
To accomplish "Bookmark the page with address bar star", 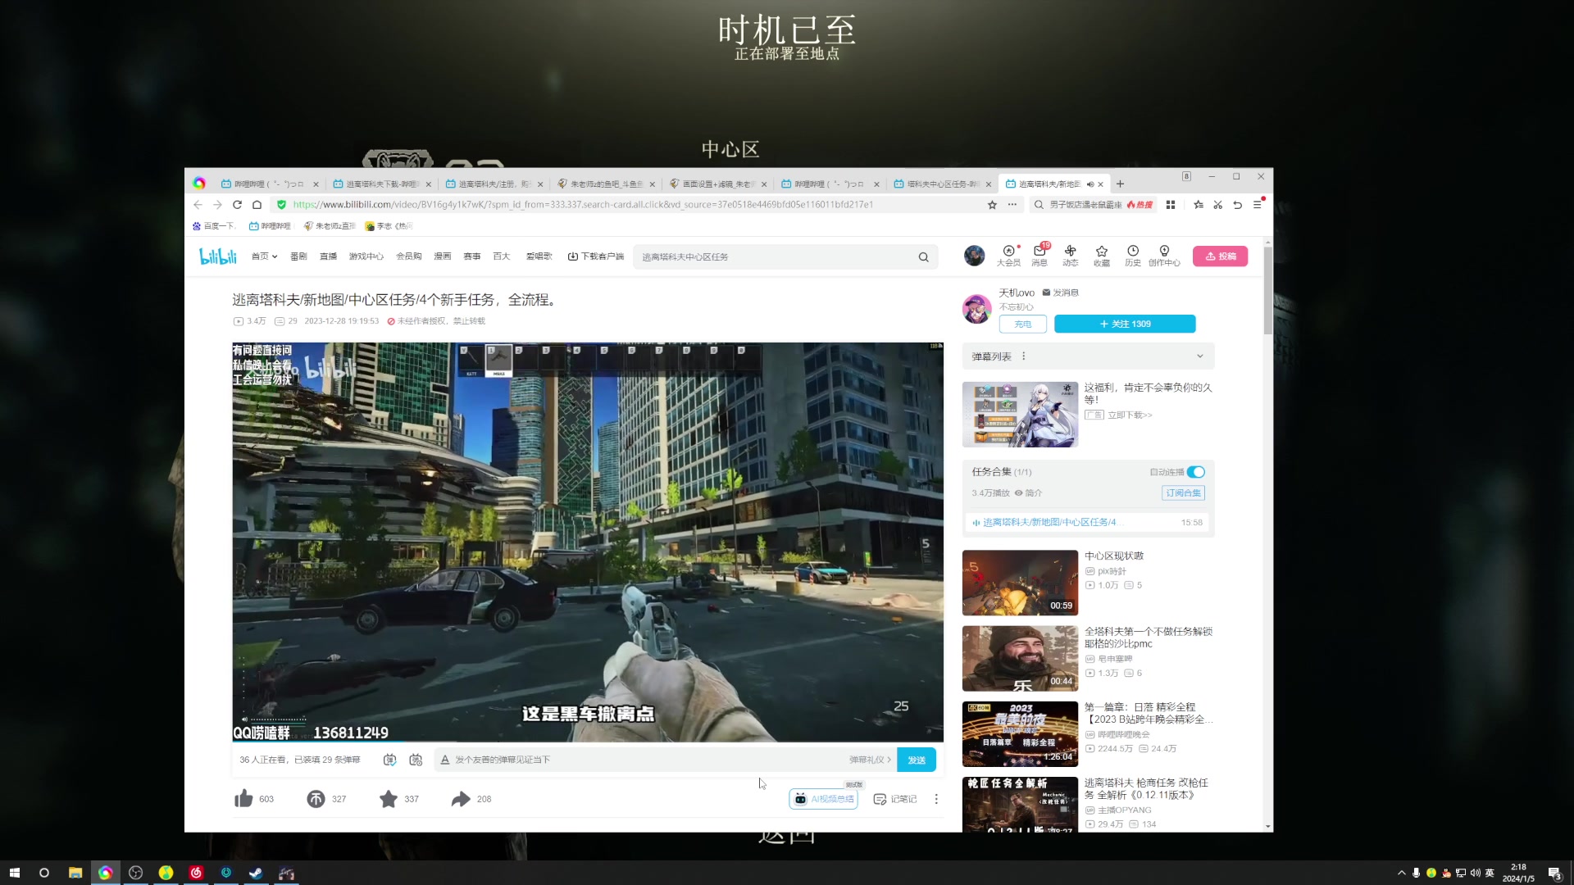I will 992,205.
